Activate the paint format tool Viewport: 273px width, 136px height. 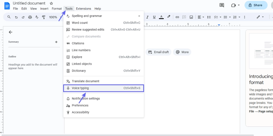[43, 17]
